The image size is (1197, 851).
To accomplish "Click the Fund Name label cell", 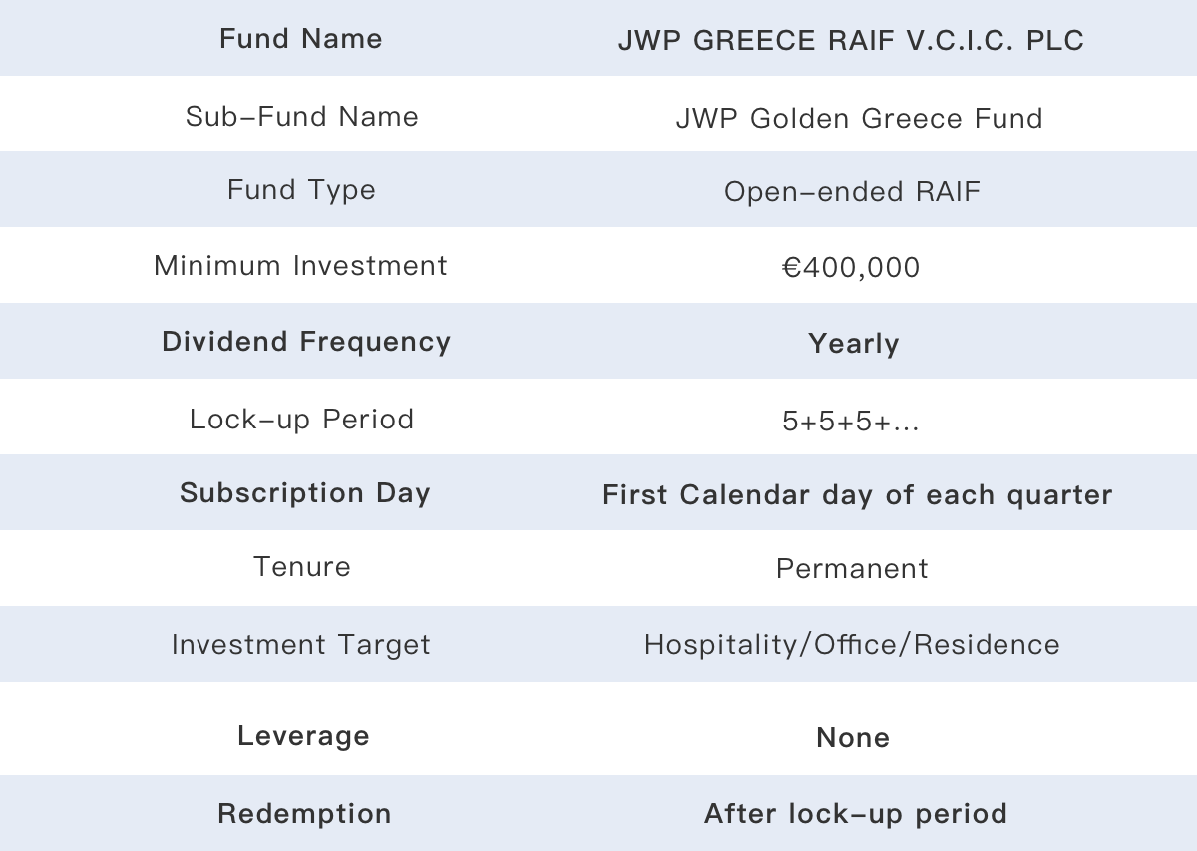I will coord(301,39).
